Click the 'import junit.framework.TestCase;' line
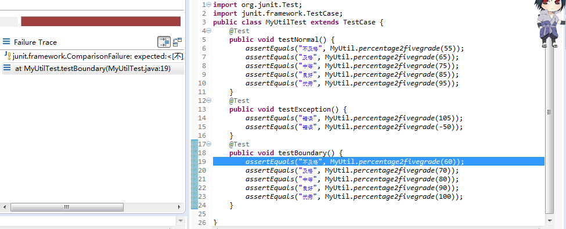The width and height of the screenshot is (566, 229). (277, 13)
